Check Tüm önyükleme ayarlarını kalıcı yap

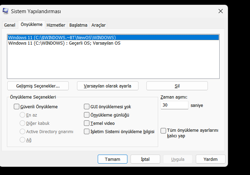pyautogui.click(x=163, y=130)
